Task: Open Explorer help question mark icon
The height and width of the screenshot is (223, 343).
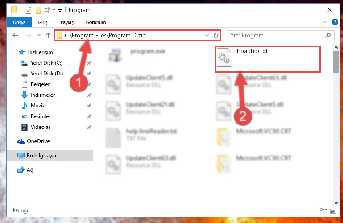Action: coord(335,22)
